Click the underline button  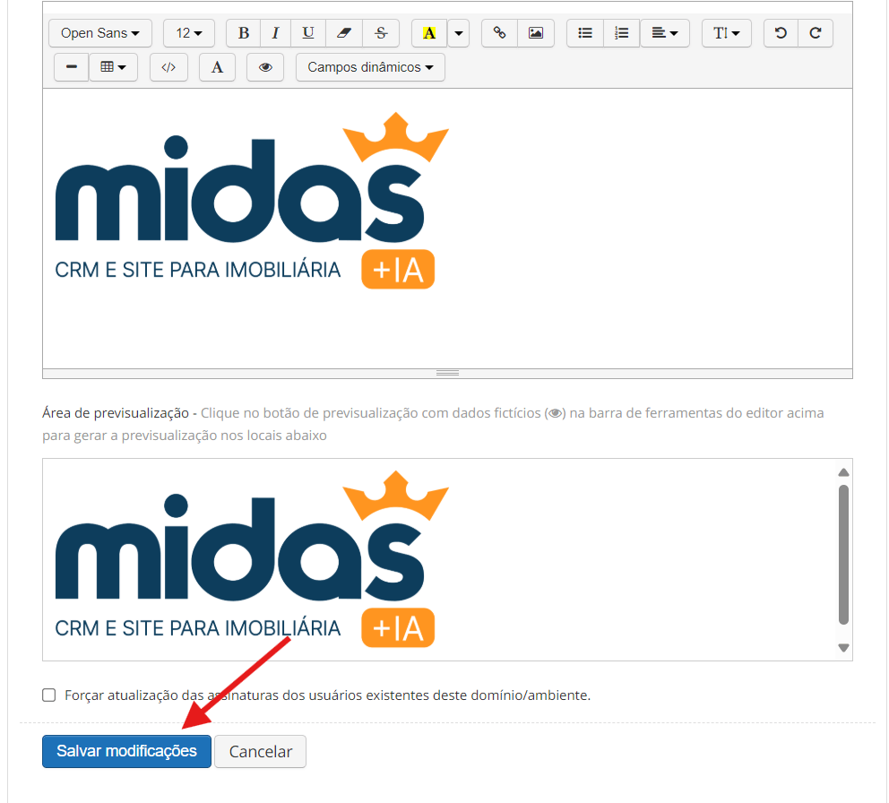(x=308, y=33)
